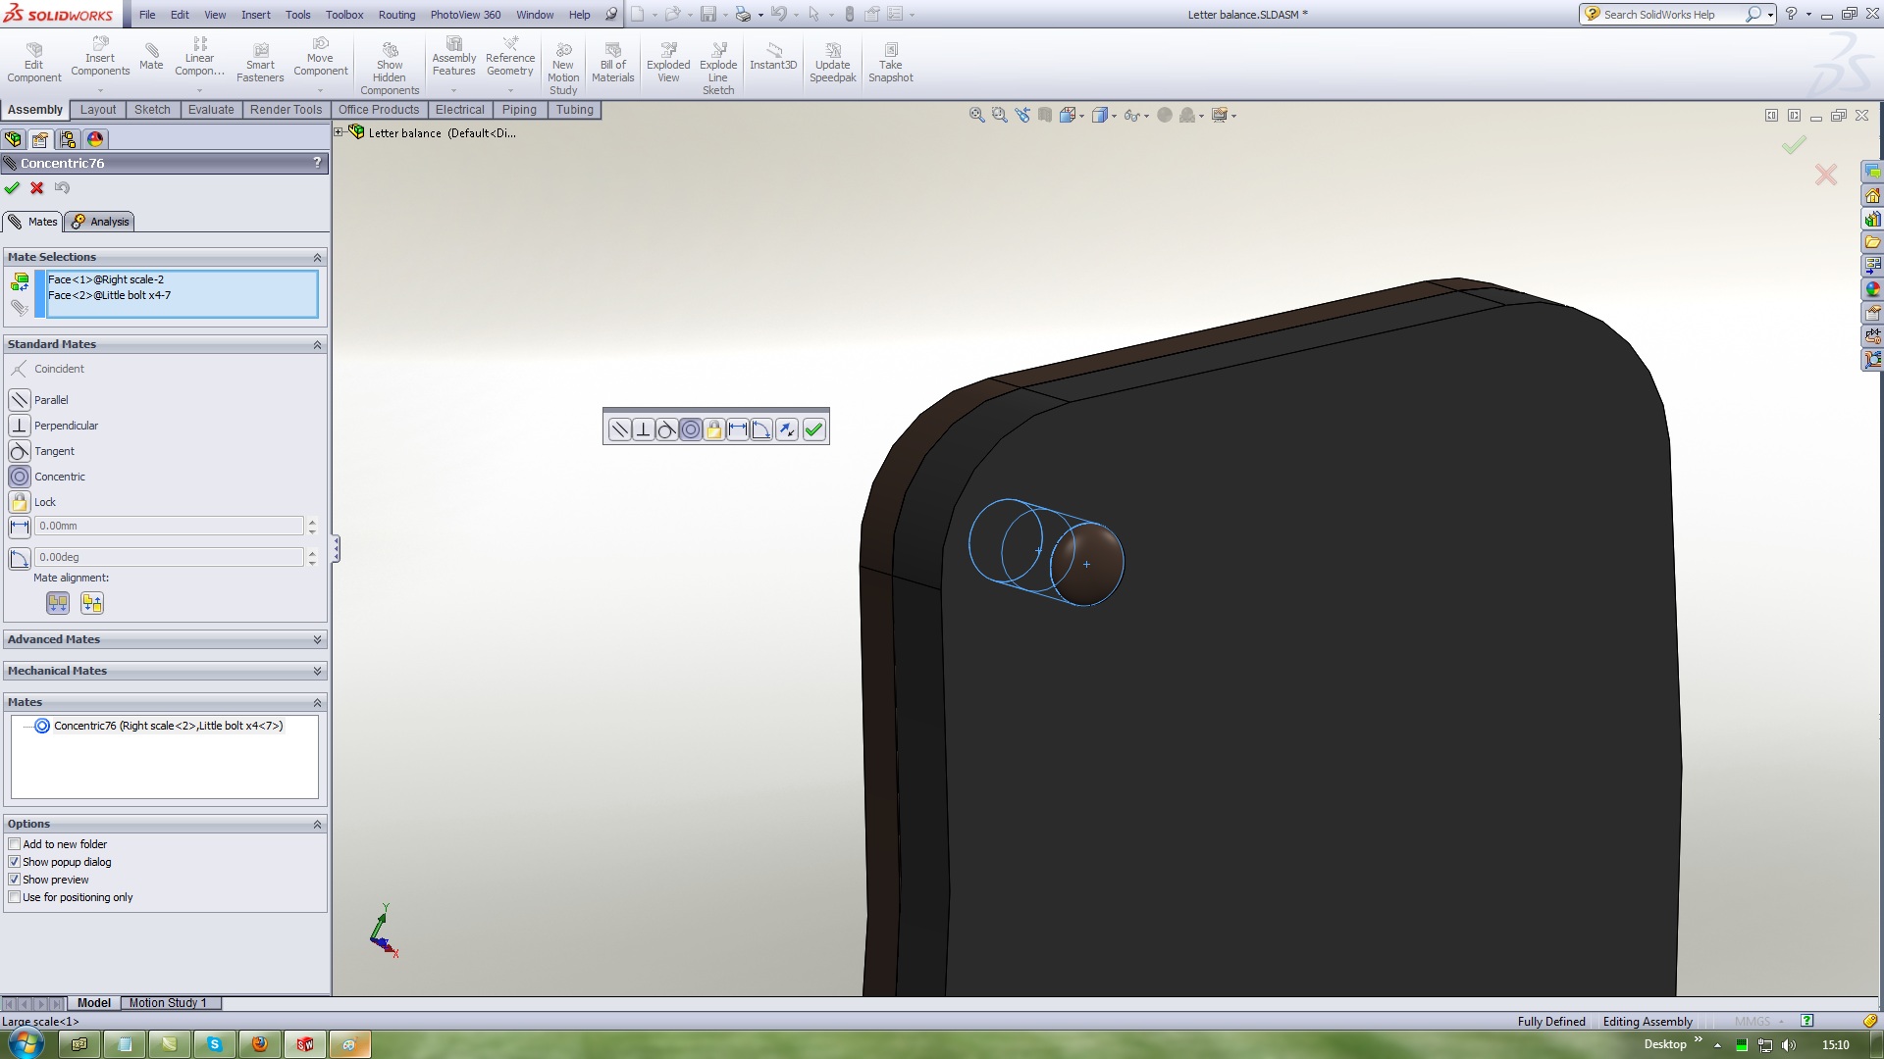Open PhotoView 360 menu
The width and height of the screenshot is (1884, 1059).
(465, 15)
